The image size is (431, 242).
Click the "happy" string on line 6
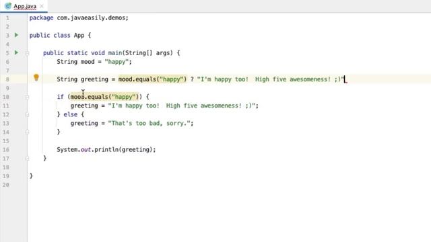[x=117, y=62]
